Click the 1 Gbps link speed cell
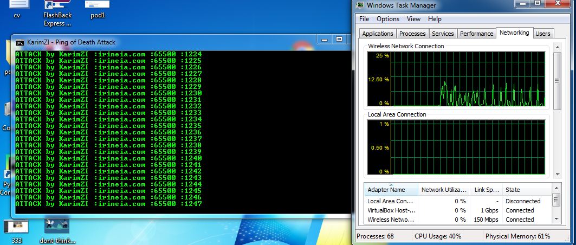The image size is (576, 245). point(489,210)
